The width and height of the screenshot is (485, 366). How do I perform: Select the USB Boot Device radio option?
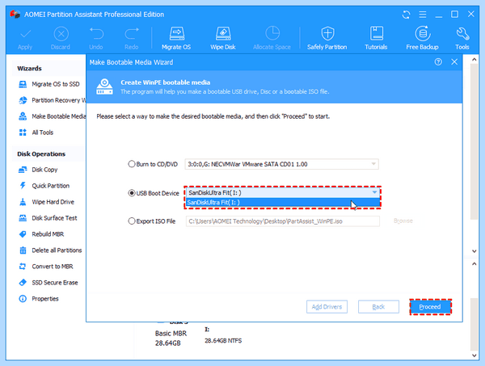tap(132, 193)
